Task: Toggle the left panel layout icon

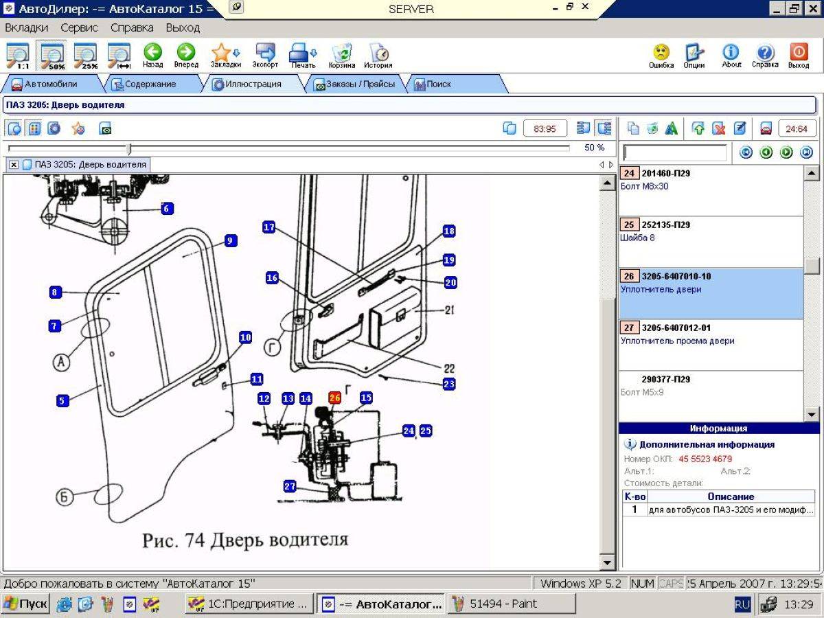Action: pos(584,128)
